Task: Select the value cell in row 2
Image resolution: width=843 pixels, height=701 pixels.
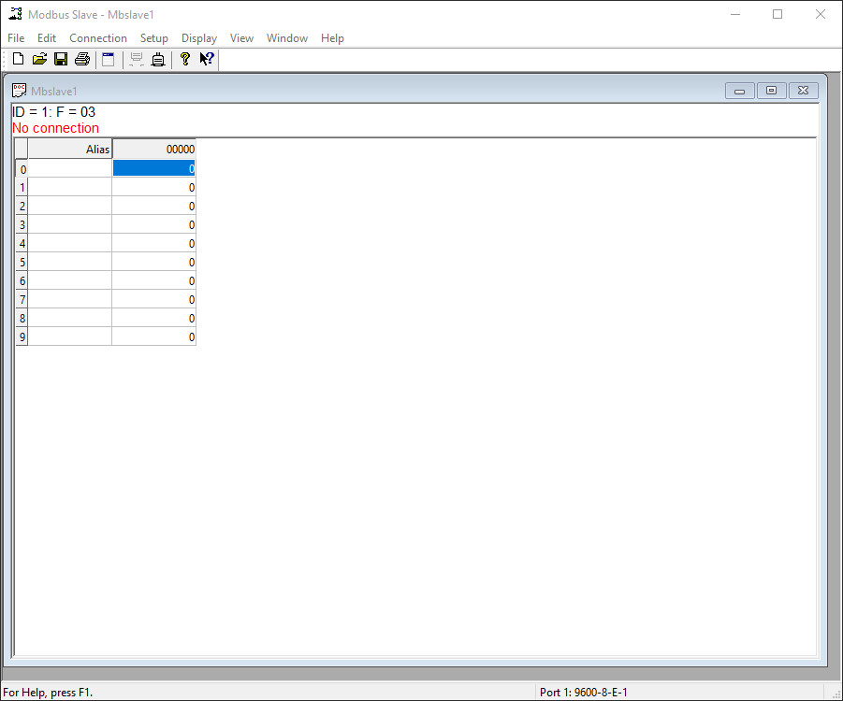Action: pyautogui.click(x=153, y=206)
